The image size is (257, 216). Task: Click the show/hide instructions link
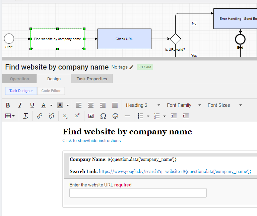pyautogui.click(x=91, y=141)
